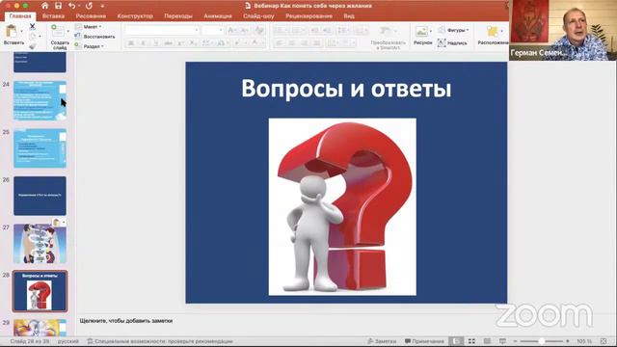Go to the Переходы tab
This screenshot has height=347, width=617.
click(x=178, y=16)
